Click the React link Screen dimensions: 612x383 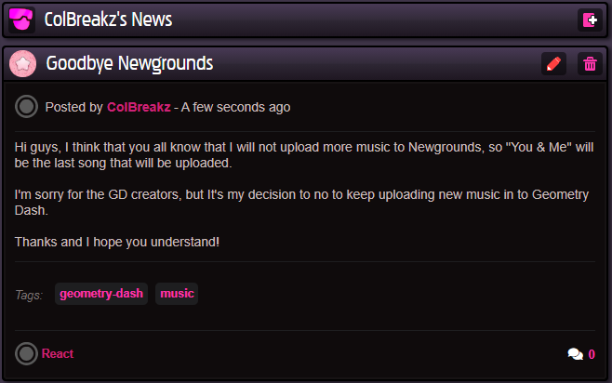click(x=58, y=354)
